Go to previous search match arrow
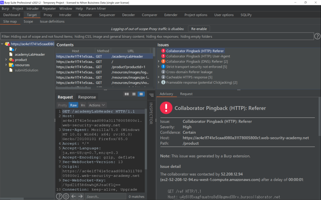Image resolution: width=321 pixels, height=200 pixels. pos(74,197)
